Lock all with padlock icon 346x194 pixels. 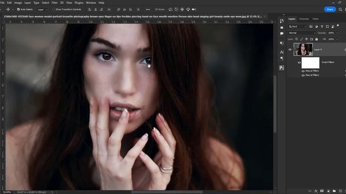tap(317, 39)
